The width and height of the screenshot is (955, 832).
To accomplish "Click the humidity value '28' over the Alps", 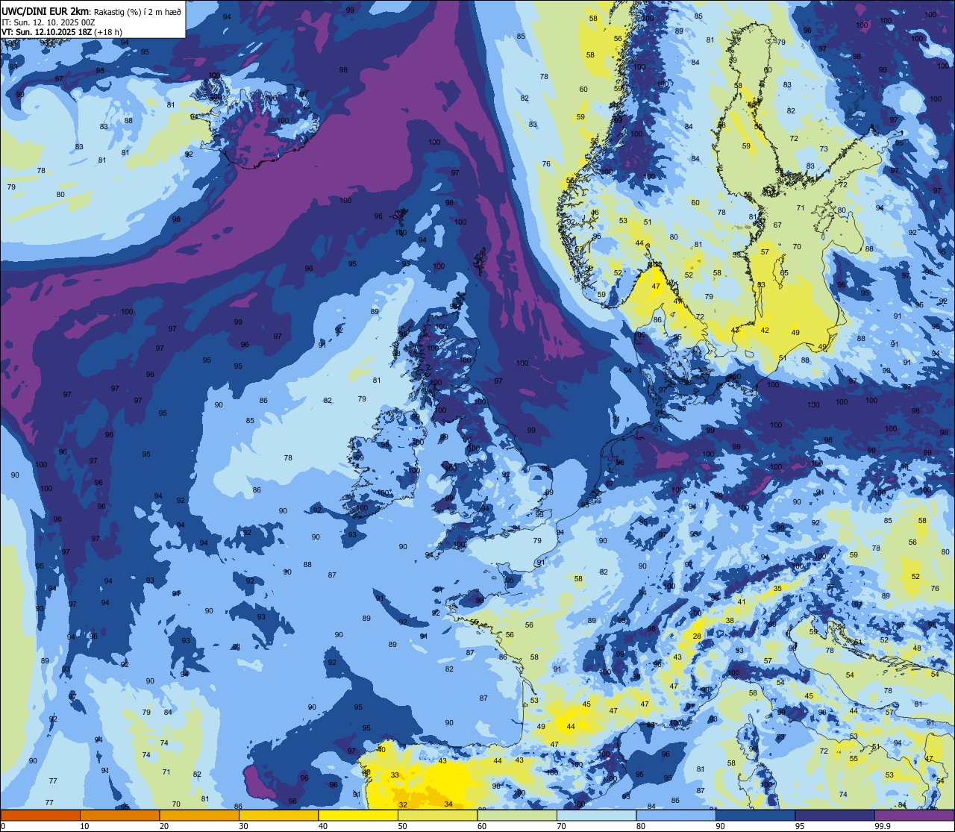I will (697, 636).
